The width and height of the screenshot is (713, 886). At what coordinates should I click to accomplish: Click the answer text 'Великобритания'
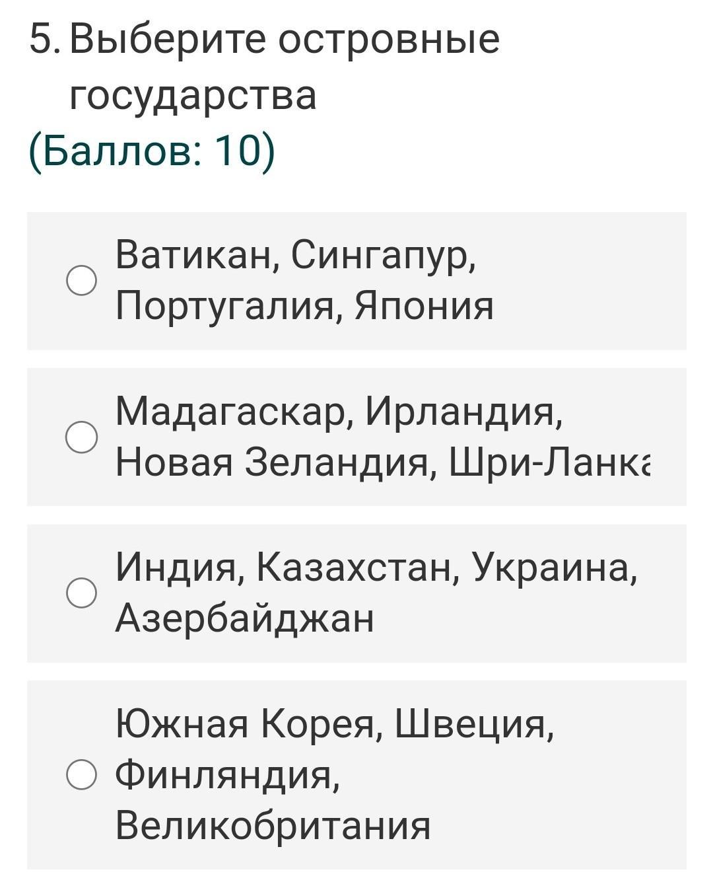point(273,826)
